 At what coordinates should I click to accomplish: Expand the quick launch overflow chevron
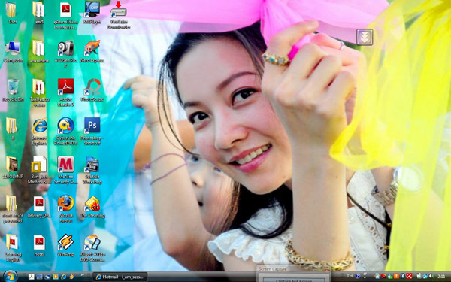coord(83,275)
